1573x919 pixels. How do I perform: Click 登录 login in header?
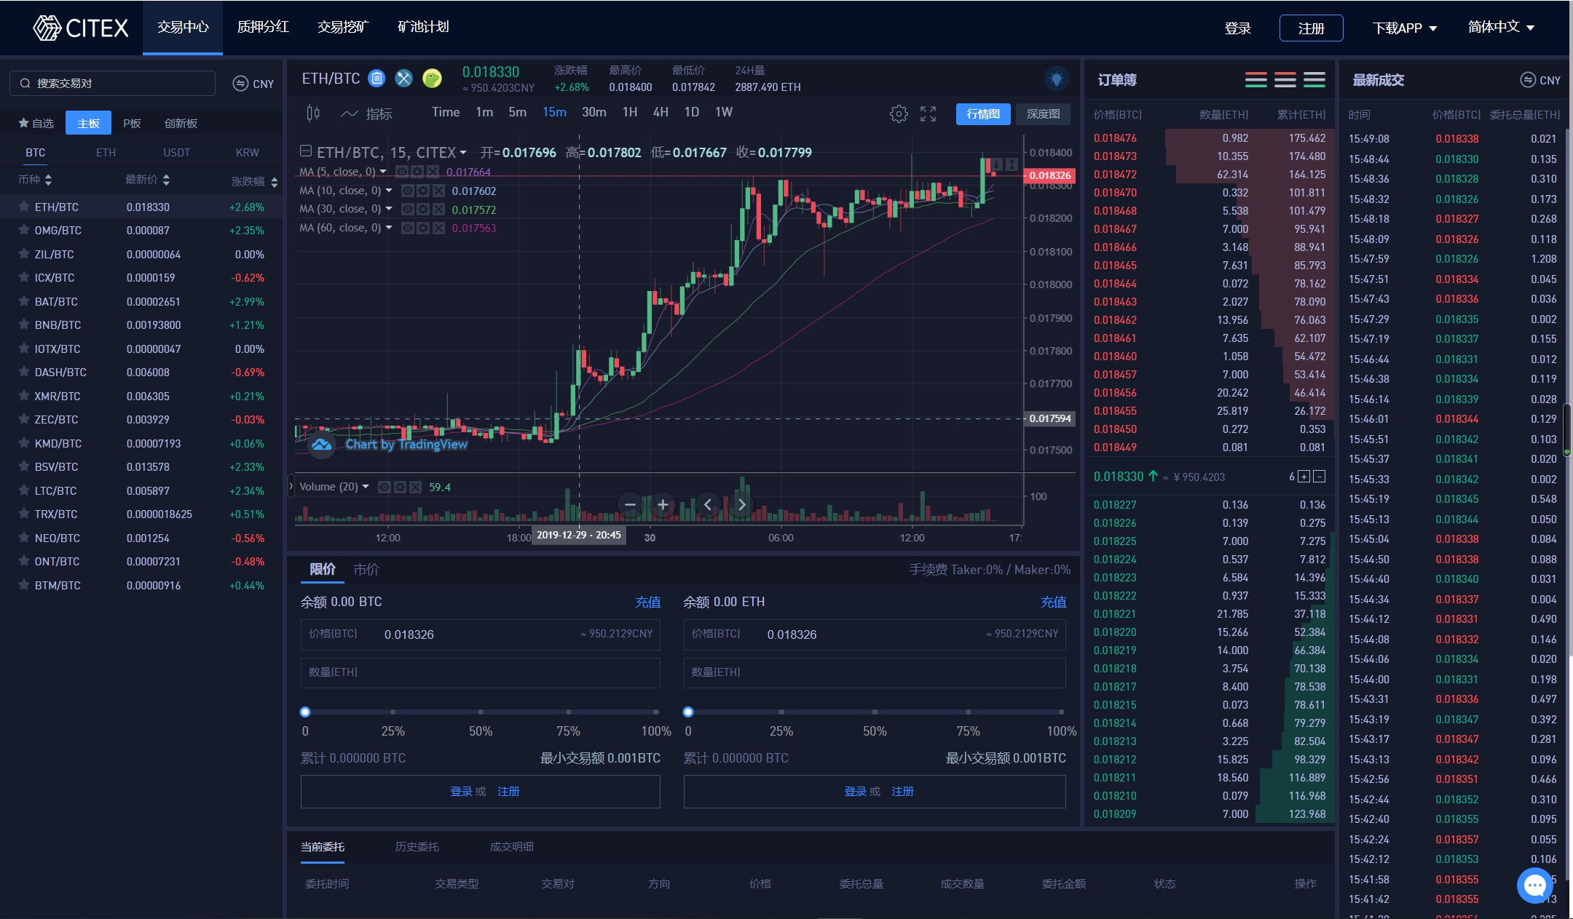click(1237, 28)
